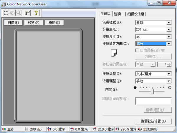Click the 清除(C) button

click(54, 23)
